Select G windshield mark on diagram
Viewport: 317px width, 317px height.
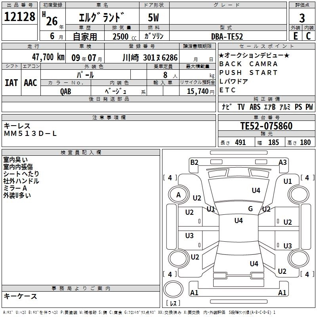click(x=250, y=209)
